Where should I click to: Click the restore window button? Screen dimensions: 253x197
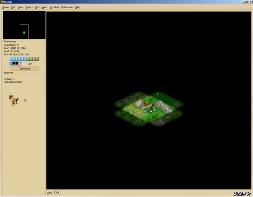(247, 2)
